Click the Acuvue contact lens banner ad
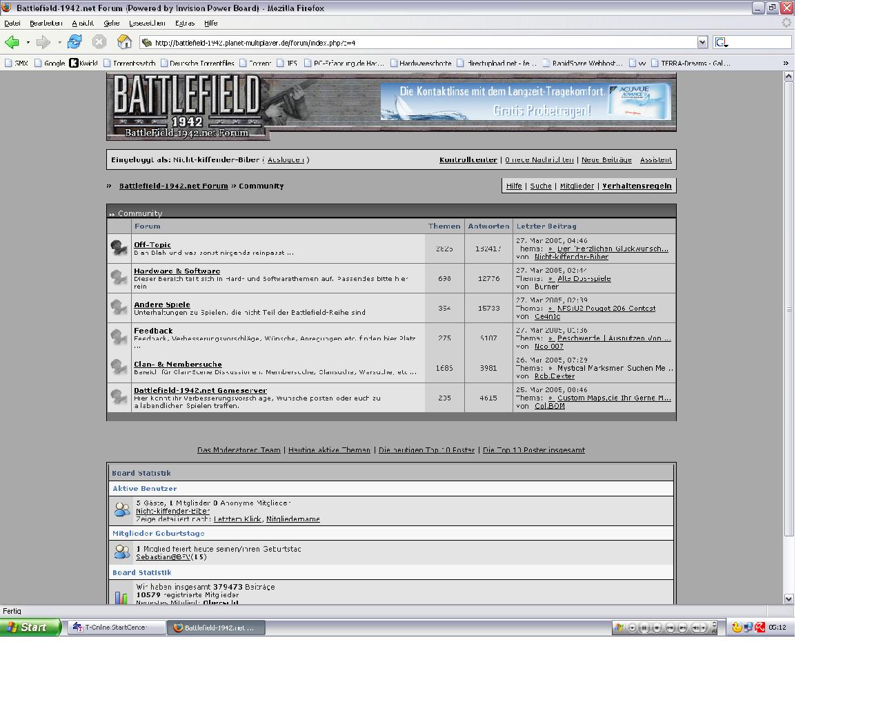 click(x=526, y=101)
